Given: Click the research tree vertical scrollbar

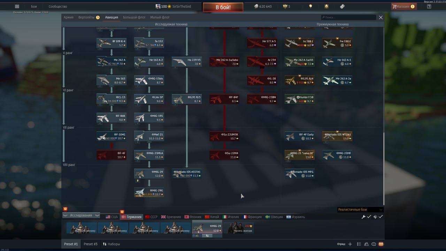Looking at the screenshot, I should (x=384, y=169).
